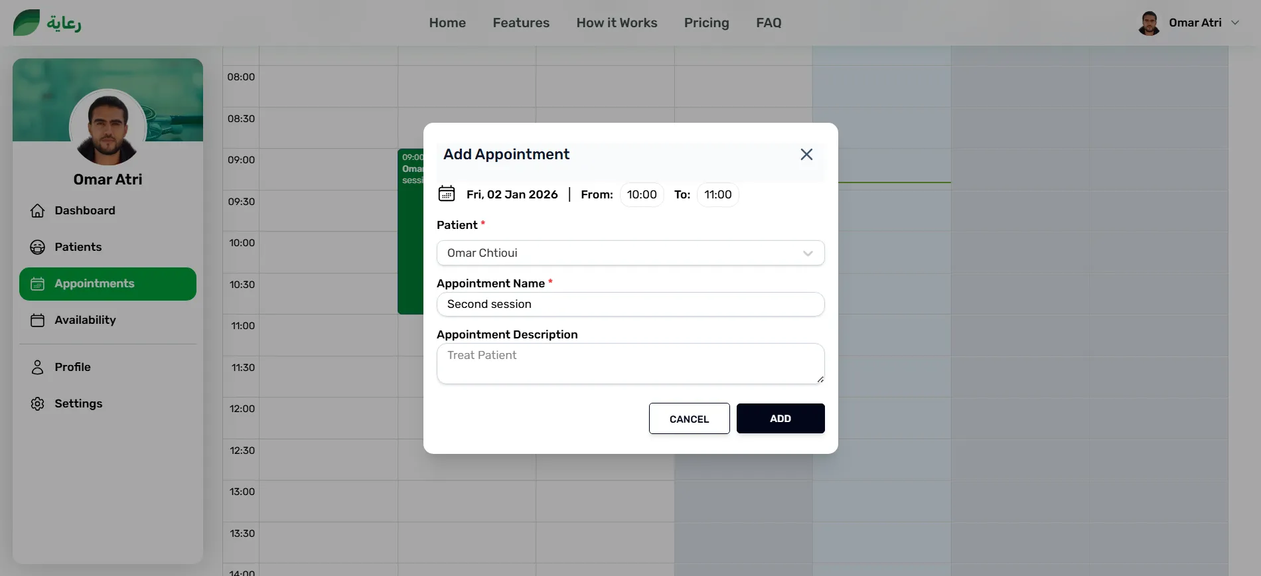The height and width of the screenshot is (576, 1261).
Task: Click the 12:00 time label
Action: tap(242, 409)
